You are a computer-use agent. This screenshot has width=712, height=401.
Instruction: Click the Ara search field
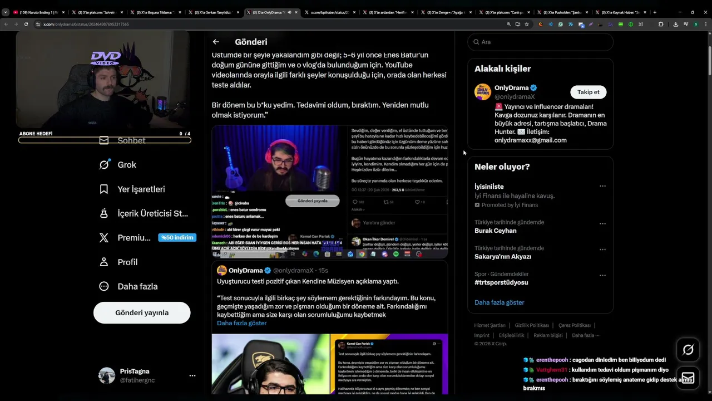pyautogui.click(x=540, y=42)
